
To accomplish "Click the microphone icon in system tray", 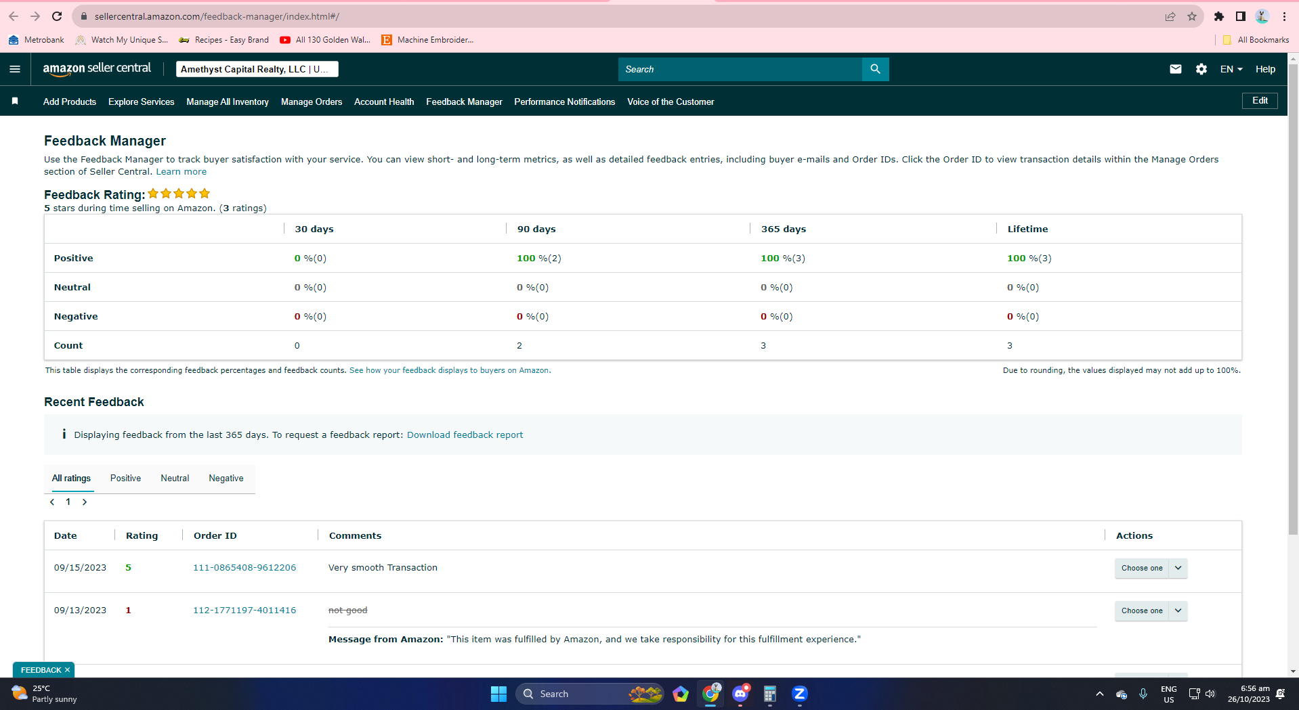I will [1143, 694].
